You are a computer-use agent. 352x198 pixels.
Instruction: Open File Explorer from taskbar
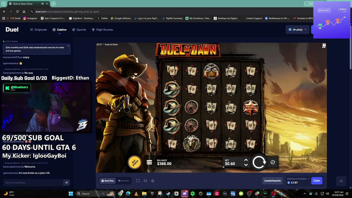click(x=144, y=194)
